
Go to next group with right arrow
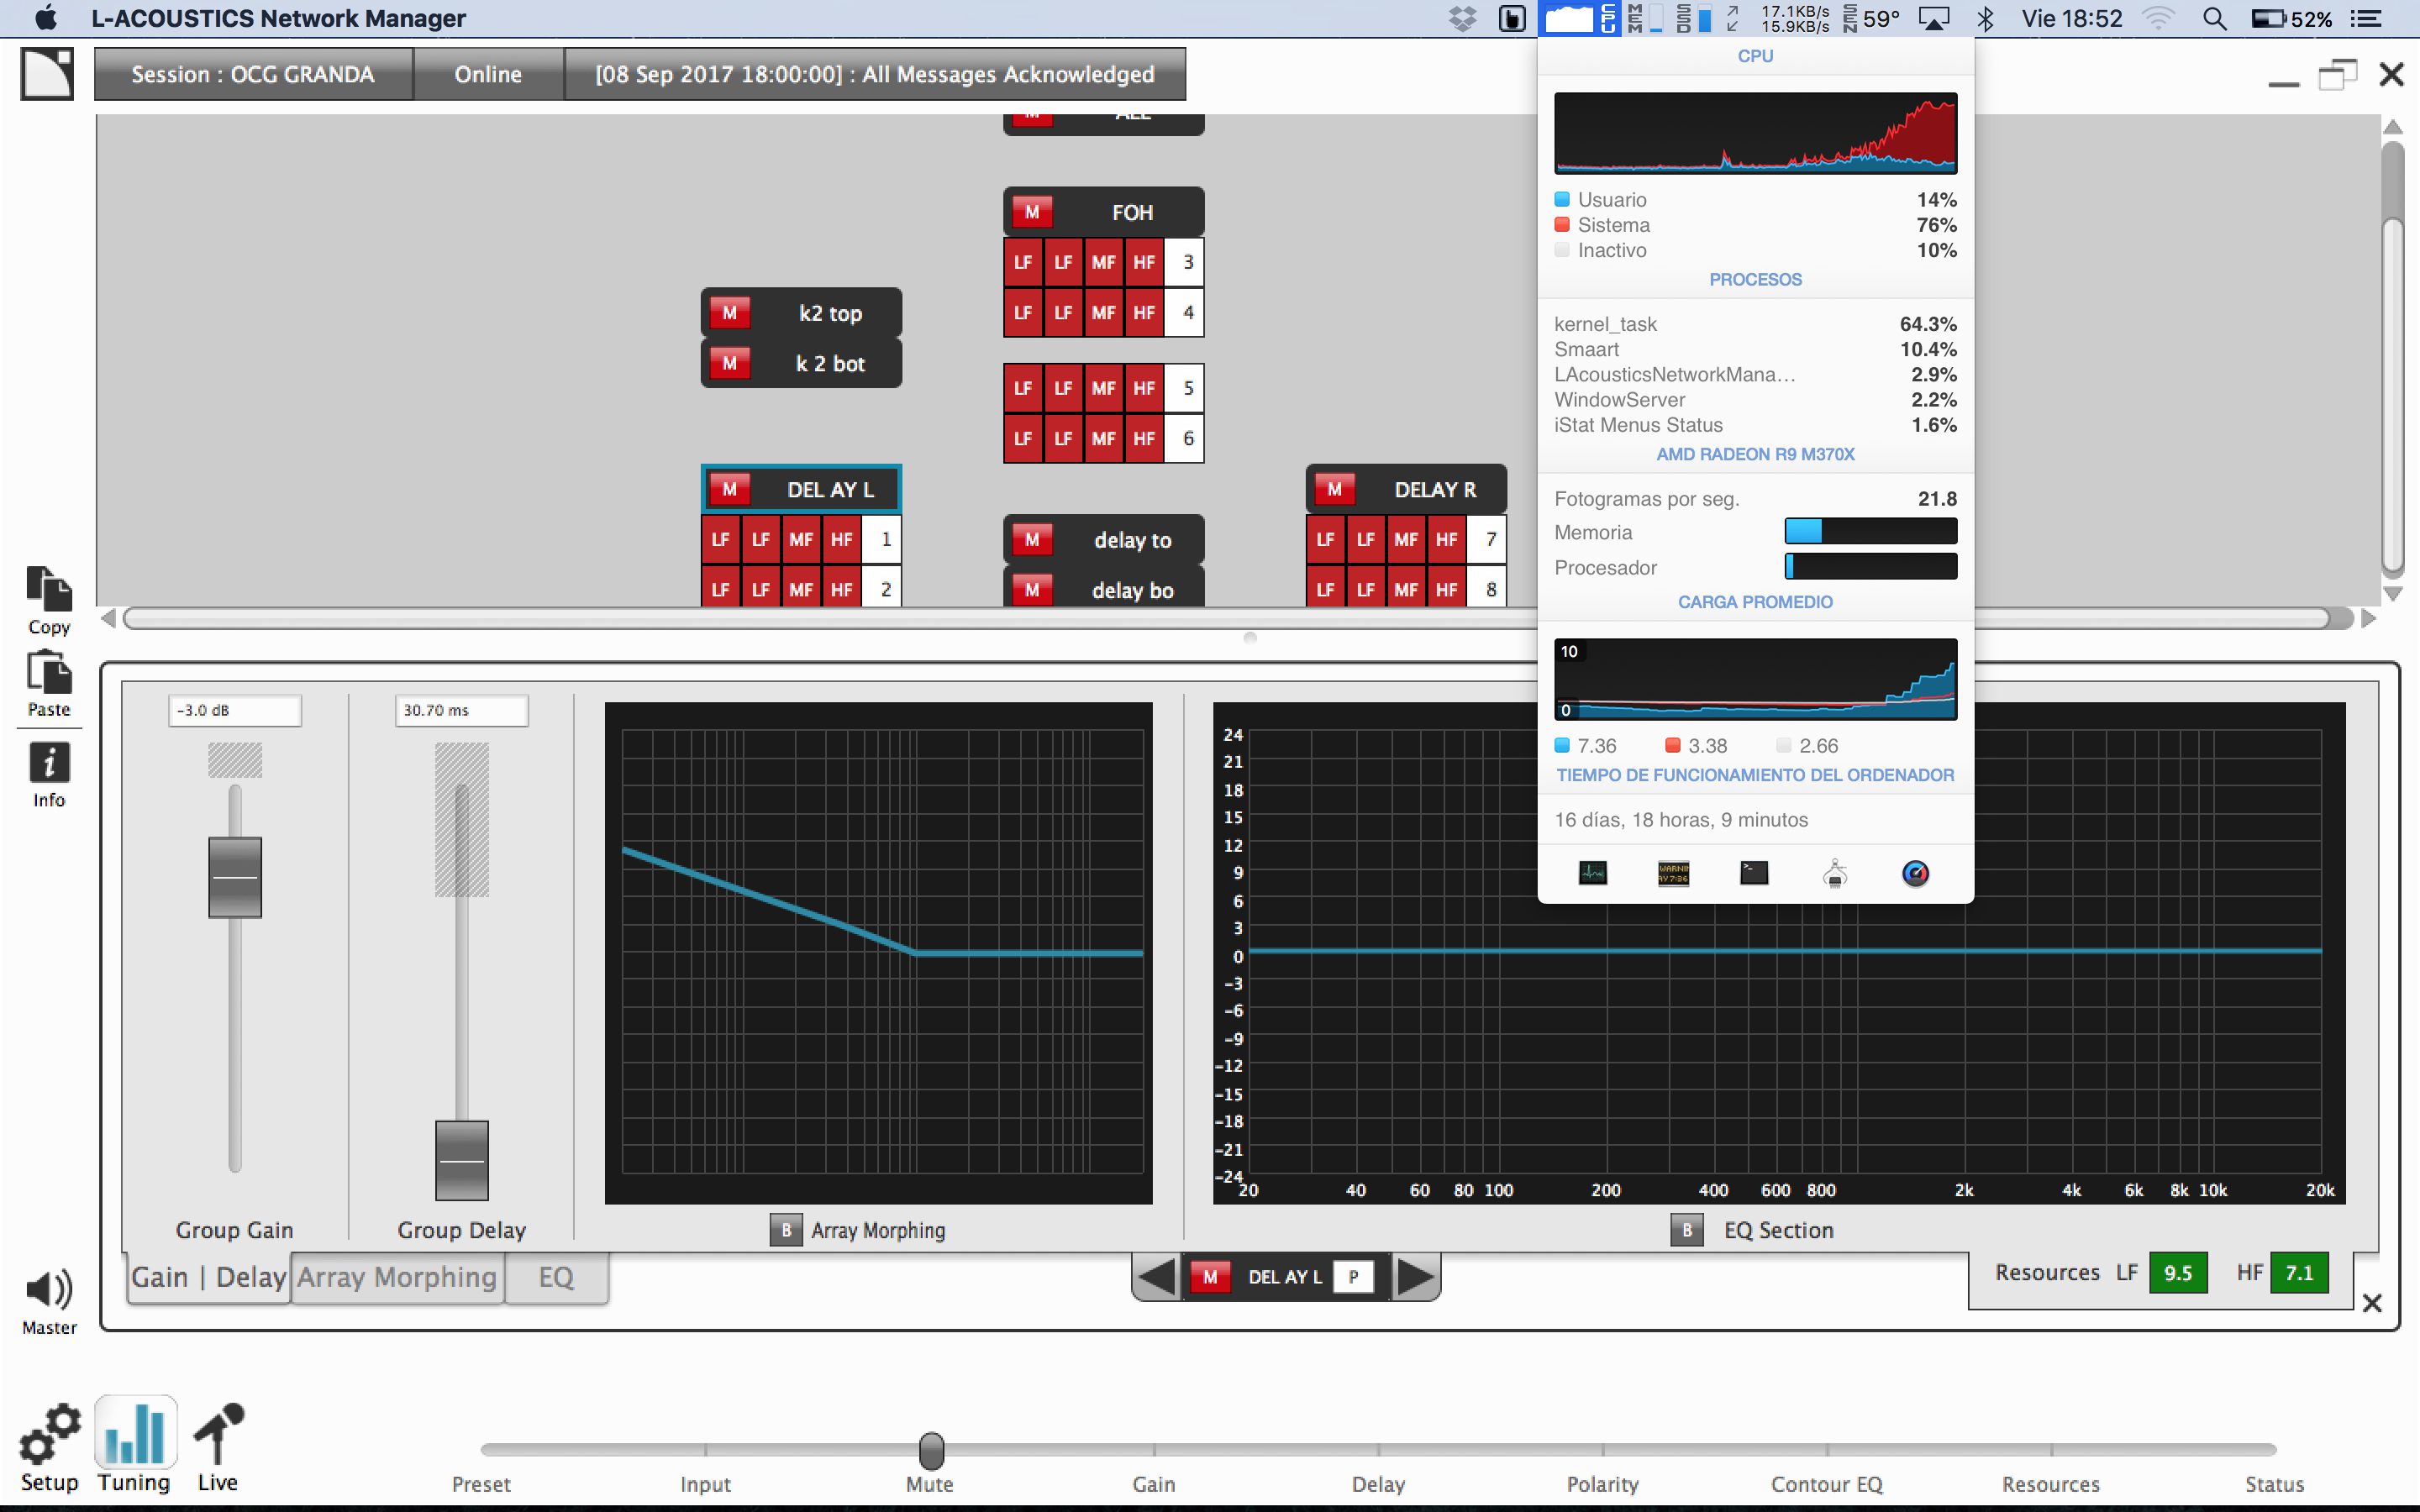tap(1415, 1277)
